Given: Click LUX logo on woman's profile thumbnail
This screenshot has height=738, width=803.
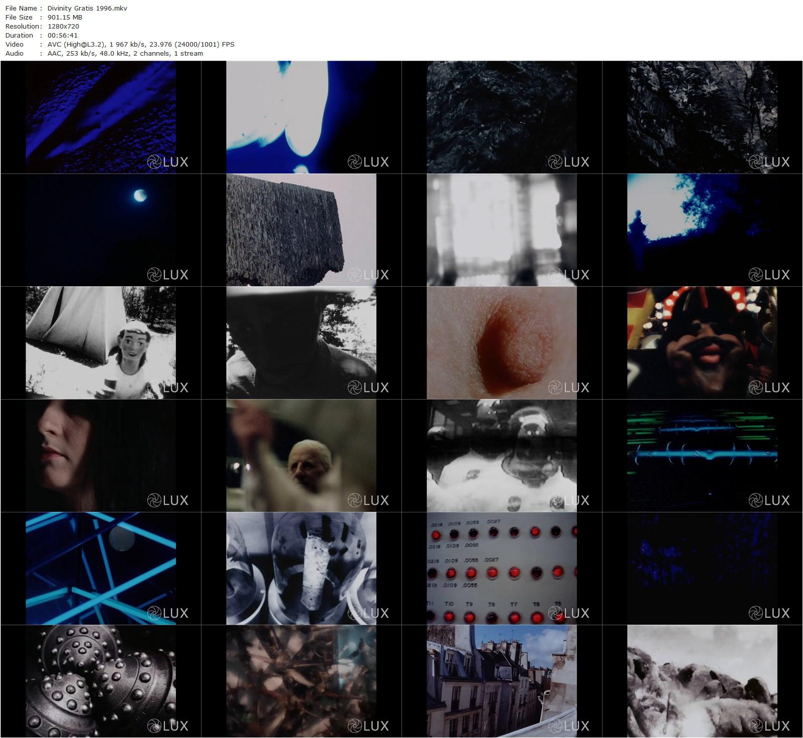Looking at the screenshot, I should [x=168, y=500].
